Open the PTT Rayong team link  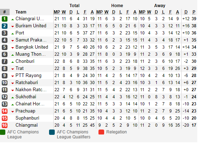pos(28,76)
